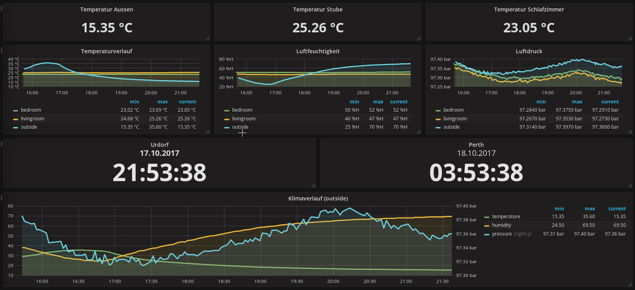Click blue color line beside pressure in Klimaverlauf
635x290 pixels.
tap(487, 234)
